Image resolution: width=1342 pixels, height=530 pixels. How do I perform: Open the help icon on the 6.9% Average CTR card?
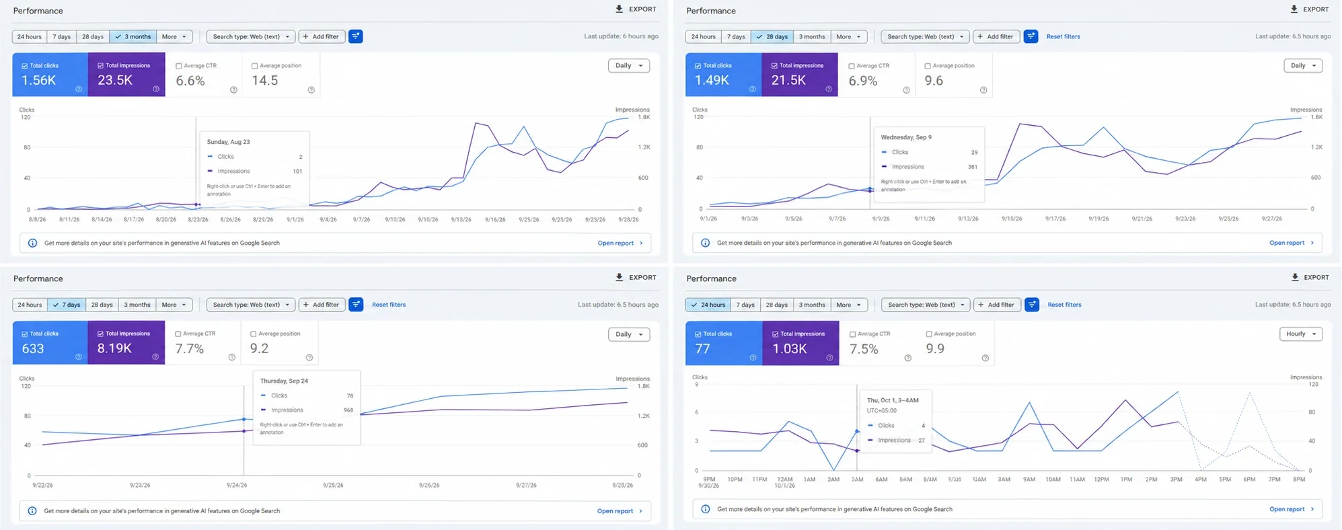click(x=906, y=89)
